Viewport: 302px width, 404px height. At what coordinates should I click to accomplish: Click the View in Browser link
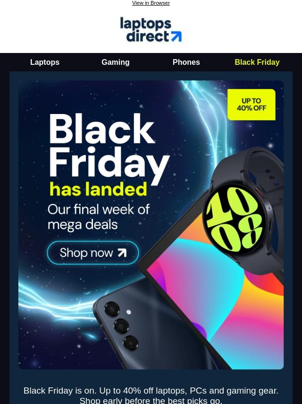[151, 3]
